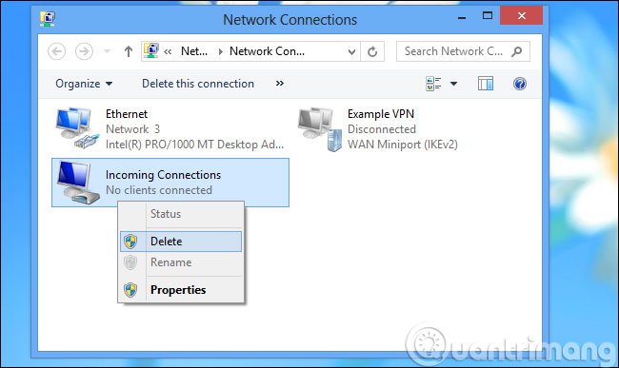Refresh the Network Connections view
The height and width of the screenshot is (368, 619).
[x=372, y=51]
